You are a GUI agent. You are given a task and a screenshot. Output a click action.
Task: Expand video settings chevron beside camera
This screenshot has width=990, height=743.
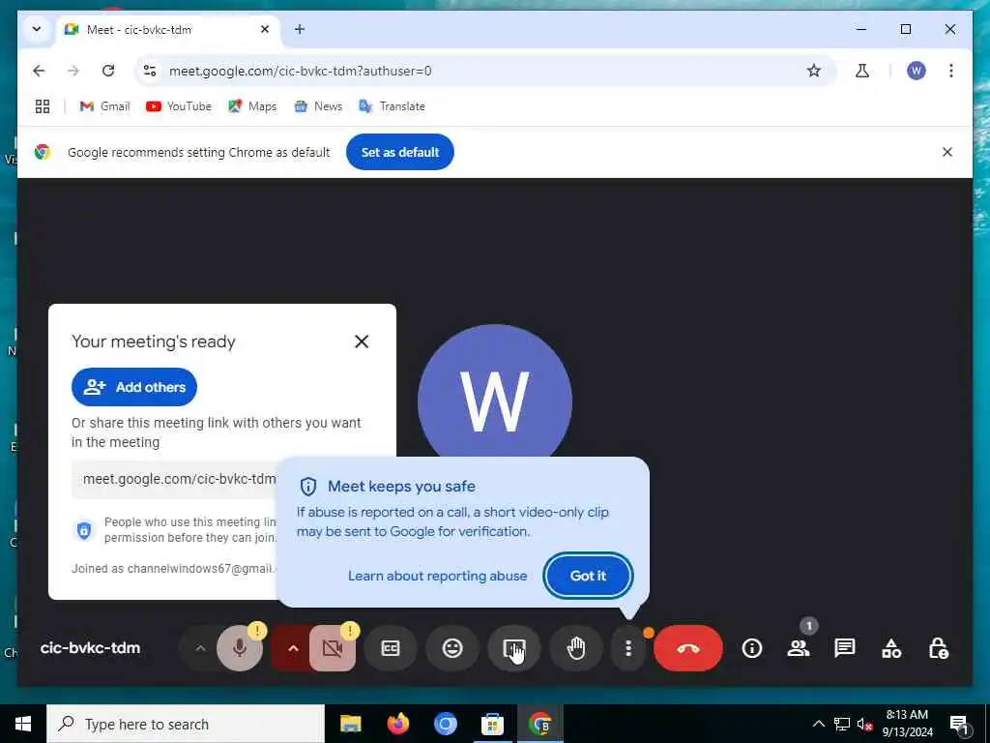pyautogui.click(x=293, y=648)
